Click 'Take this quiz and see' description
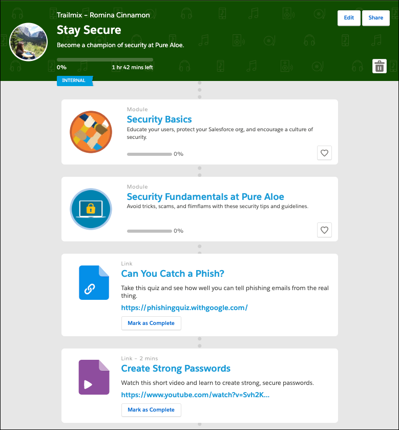The width and height of the screenshot is (399, 430). pyautogui.click(x=225, y=292)
